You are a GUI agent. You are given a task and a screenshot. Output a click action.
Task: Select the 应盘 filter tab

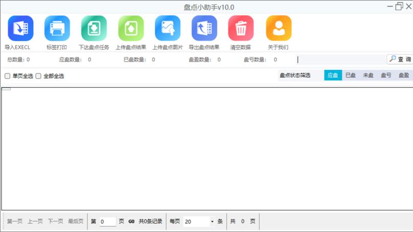click(x=333, y=75)
